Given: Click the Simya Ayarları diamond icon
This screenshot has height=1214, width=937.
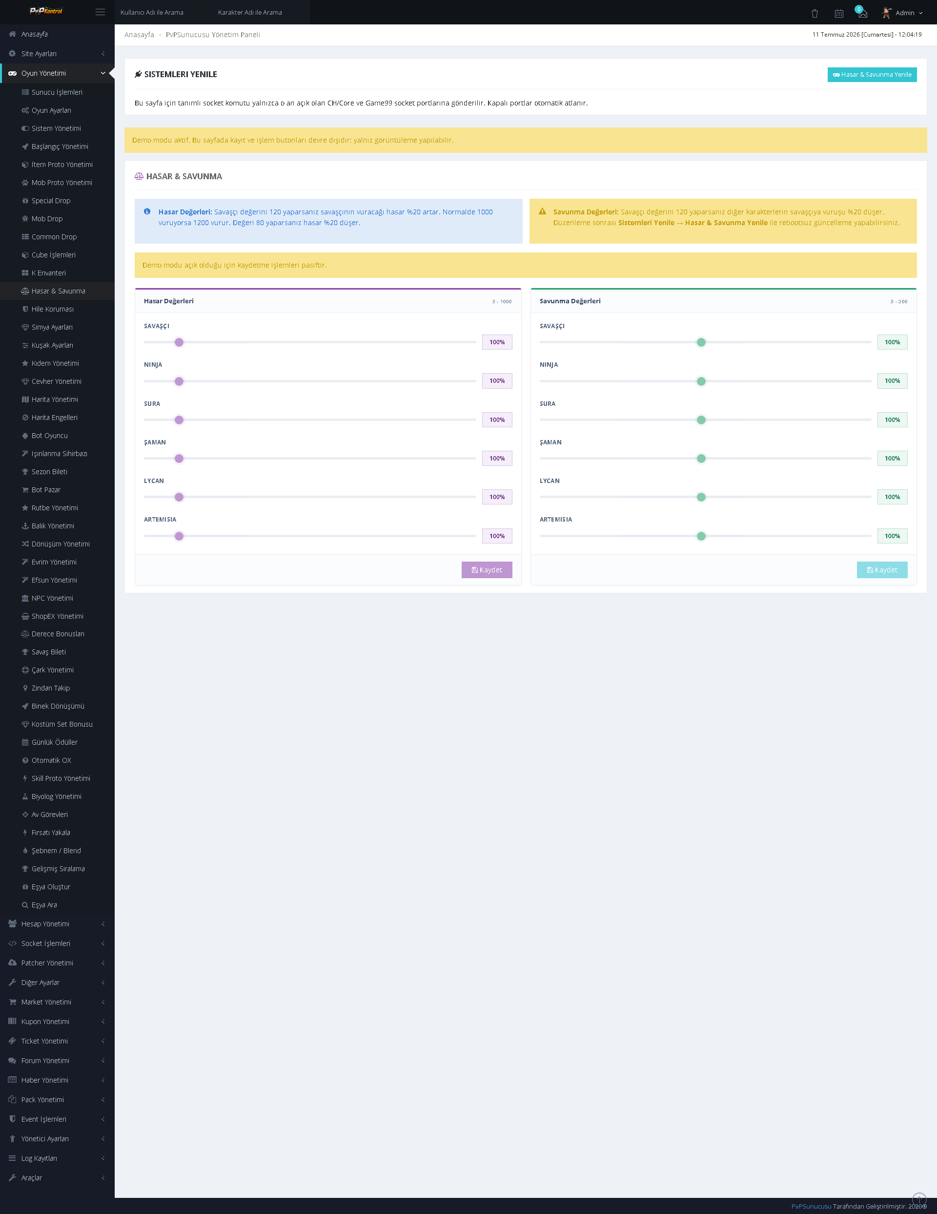Looking at the screenshot, I should 25,327.
